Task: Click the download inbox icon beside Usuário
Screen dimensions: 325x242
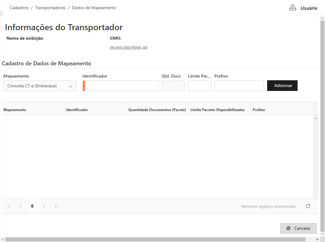Action: point(292,8)
